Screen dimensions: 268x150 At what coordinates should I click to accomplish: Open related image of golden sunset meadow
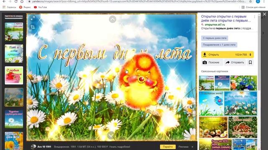coord(213,127)
